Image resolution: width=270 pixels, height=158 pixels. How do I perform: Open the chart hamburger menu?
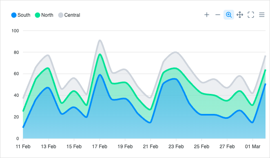pyautogui.click(x=262, y=15)
